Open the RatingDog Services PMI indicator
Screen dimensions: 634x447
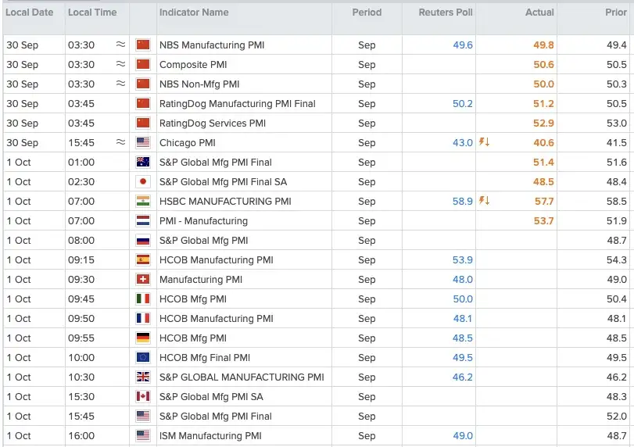point(213,123)
